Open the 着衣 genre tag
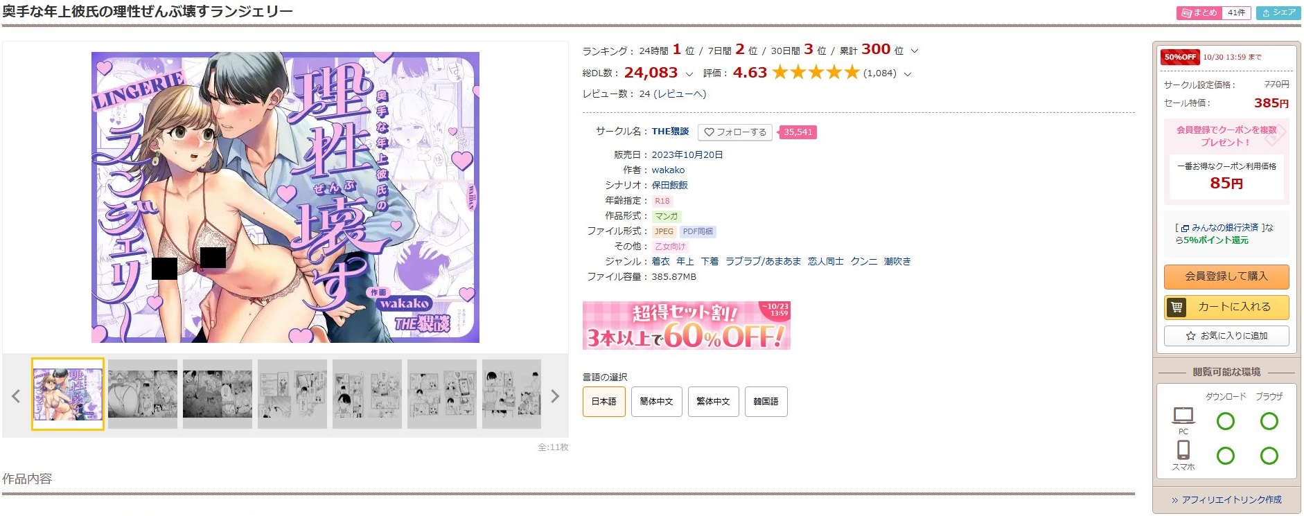1304x516 pixels. (x=660, y=261)
